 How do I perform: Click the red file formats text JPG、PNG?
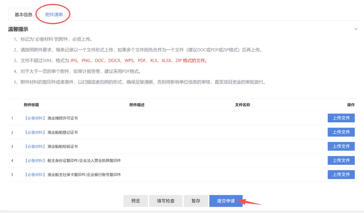pos(139,61)
